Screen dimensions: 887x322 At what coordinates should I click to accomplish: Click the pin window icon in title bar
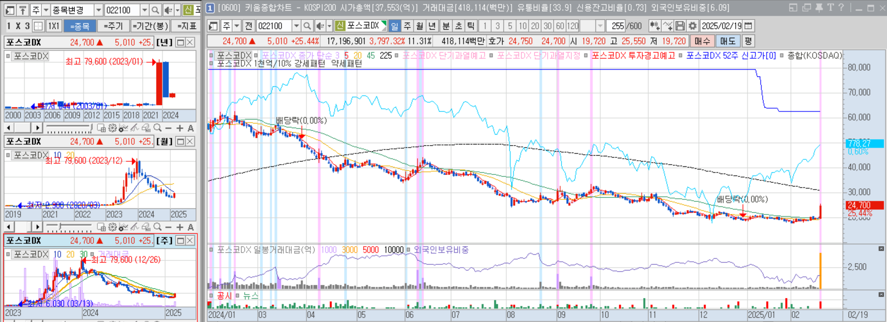click(818, 8)
